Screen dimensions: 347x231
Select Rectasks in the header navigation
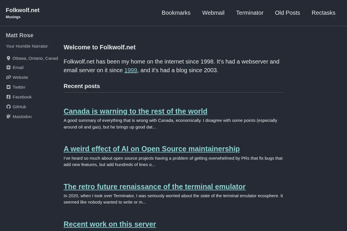pyautogui.click(x=324, y=13)
